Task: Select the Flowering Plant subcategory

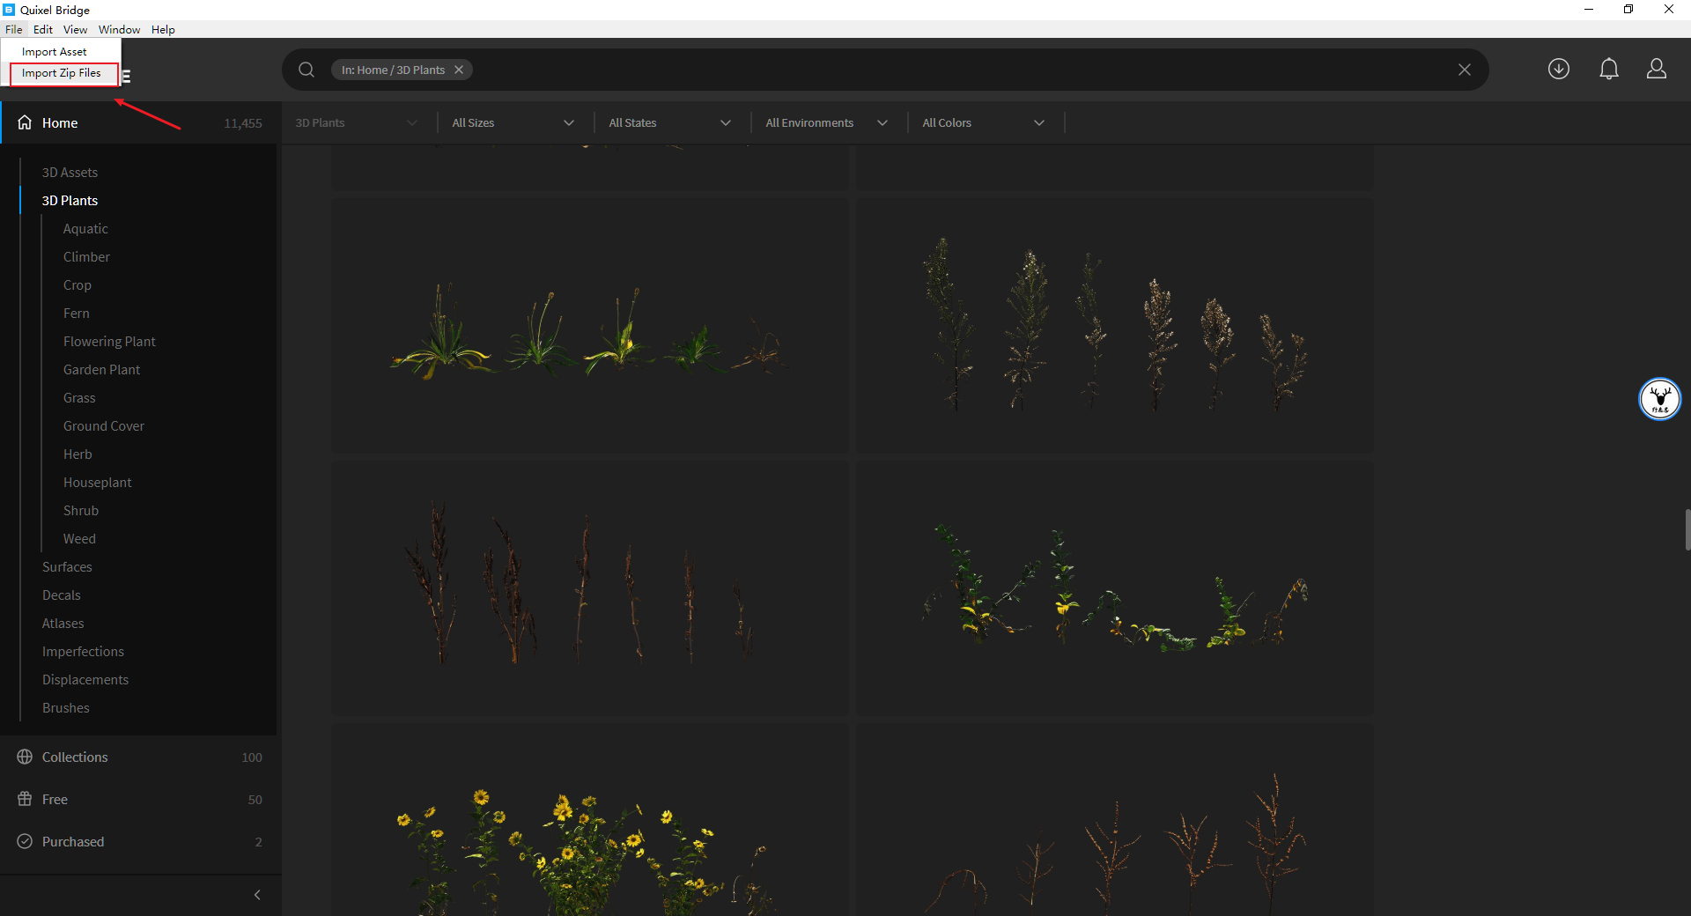Action: [109, 342]
